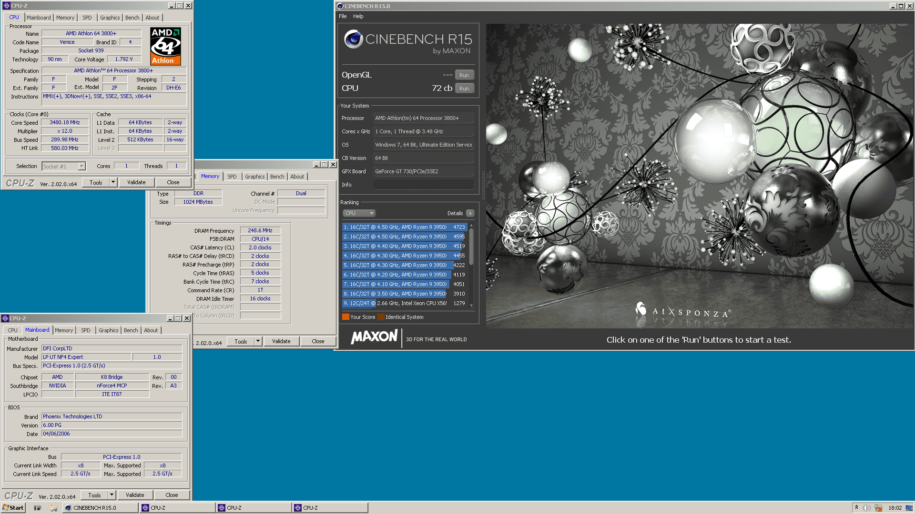915x514 pixels.
Task: Click Validate in the top CPU-Z window
Action: pyautogui.click(x=136, y=182)
